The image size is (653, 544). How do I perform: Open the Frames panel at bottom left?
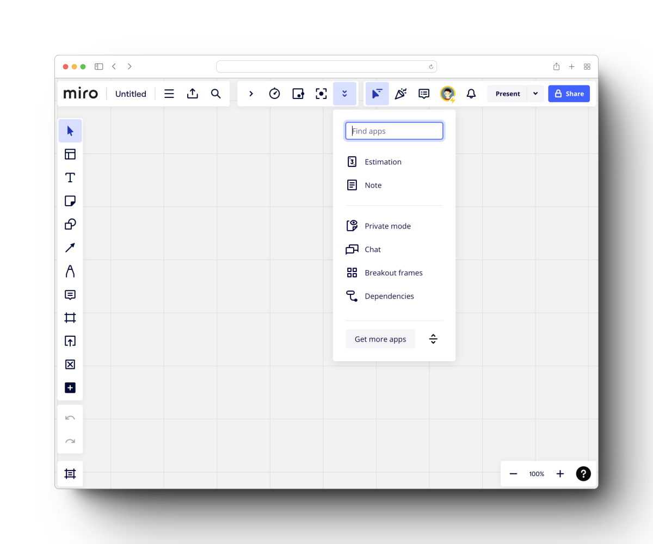point(70,474)
